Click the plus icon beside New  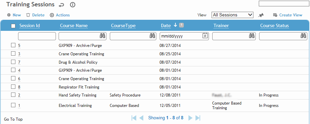click(9, 15)
